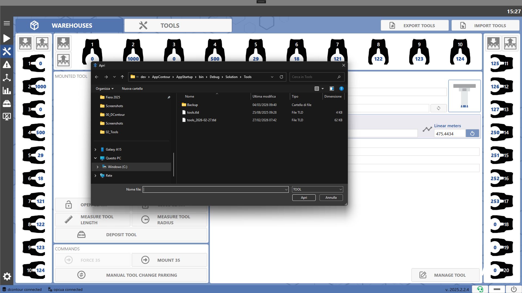Click tool holder slot 10 with tool 124

coord(460,52)
